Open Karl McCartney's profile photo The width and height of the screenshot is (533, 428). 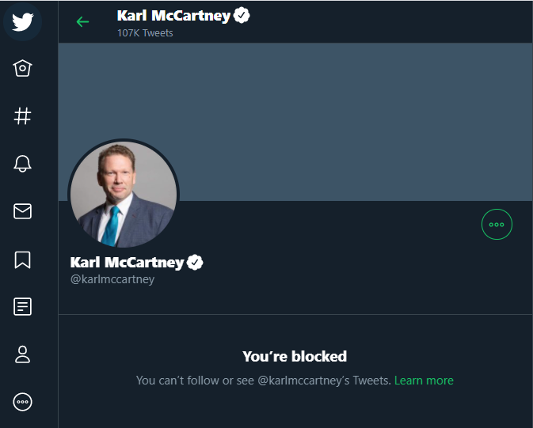[x=124, y=195]
